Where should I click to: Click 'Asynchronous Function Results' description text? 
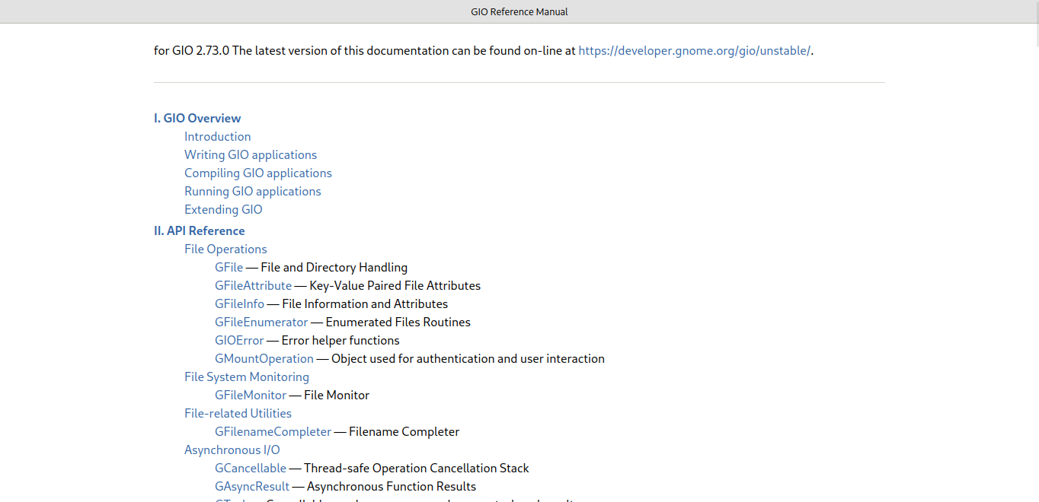pyautogui.click(x=392, y=486)
